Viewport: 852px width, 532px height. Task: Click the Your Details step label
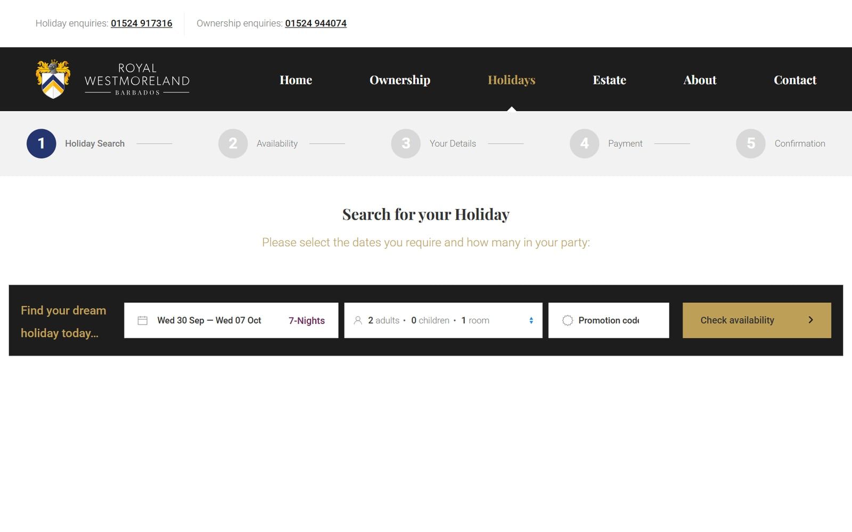pyautogui.click(x=453, y=144)
